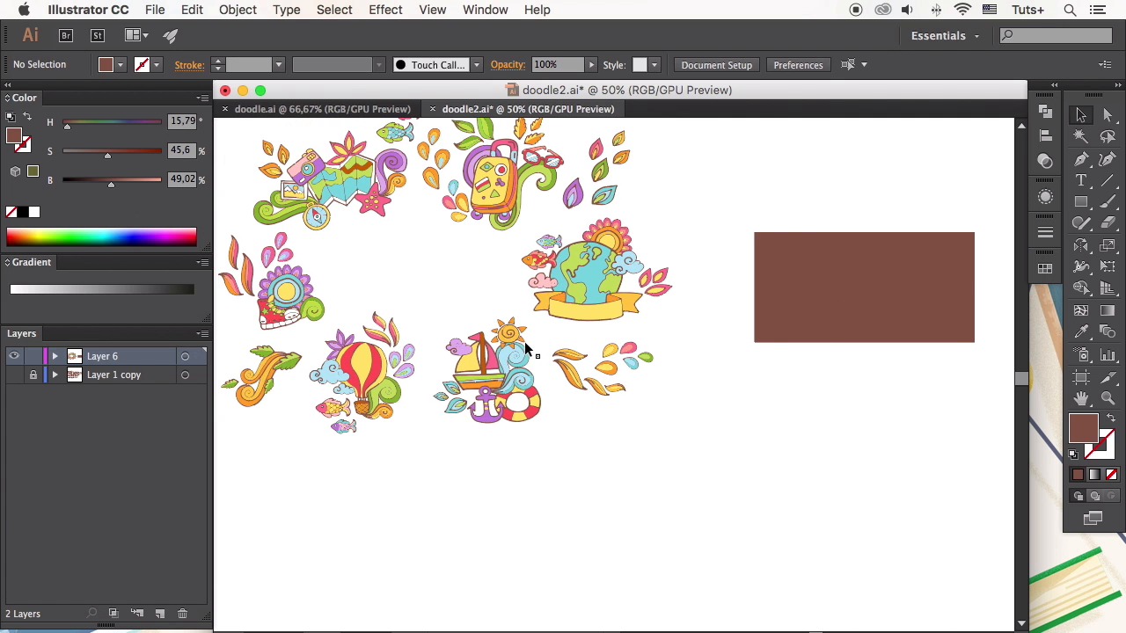The image size is (1126, 633).
Task: Click the color spectrum bar
Action: click(101, 236)
